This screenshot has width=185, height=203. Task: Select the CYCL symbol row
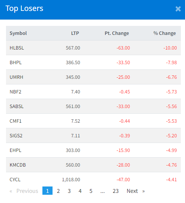[93, 180]
